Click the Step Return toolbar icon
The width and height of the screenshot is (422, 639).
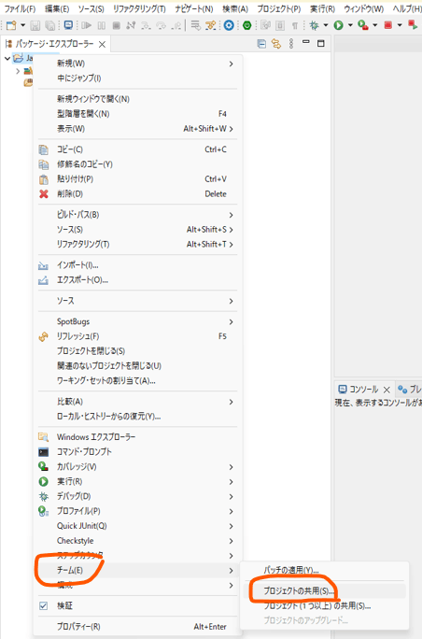[176, 25]
